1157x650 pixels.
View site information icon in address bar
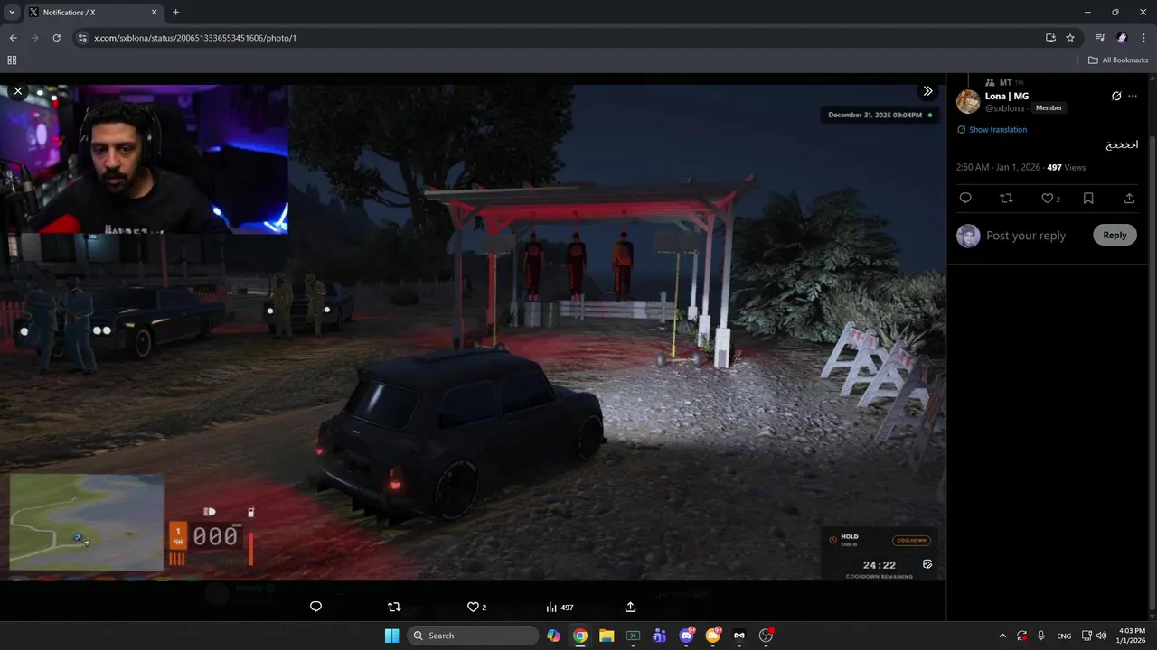click(82, 38)
